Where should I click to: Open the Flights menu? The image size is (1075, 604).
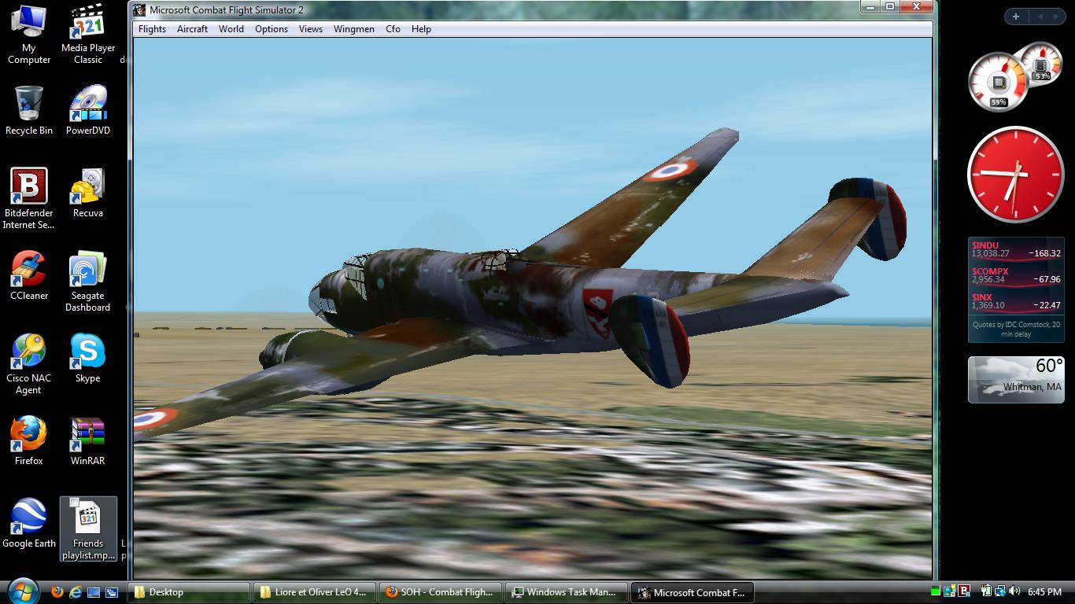[152, 29]
